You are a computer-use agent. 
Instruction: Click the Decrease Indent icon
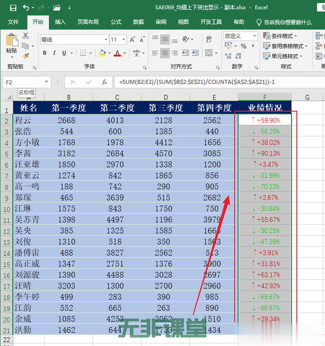(x=186, y=53)
